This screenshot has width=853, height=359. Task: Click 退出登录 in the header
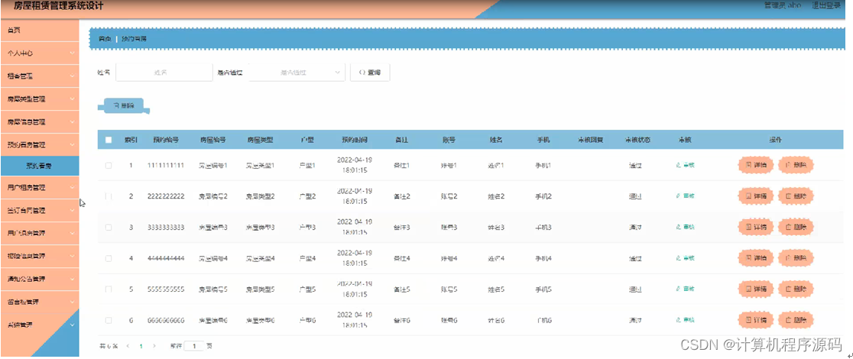click(826, 5)
